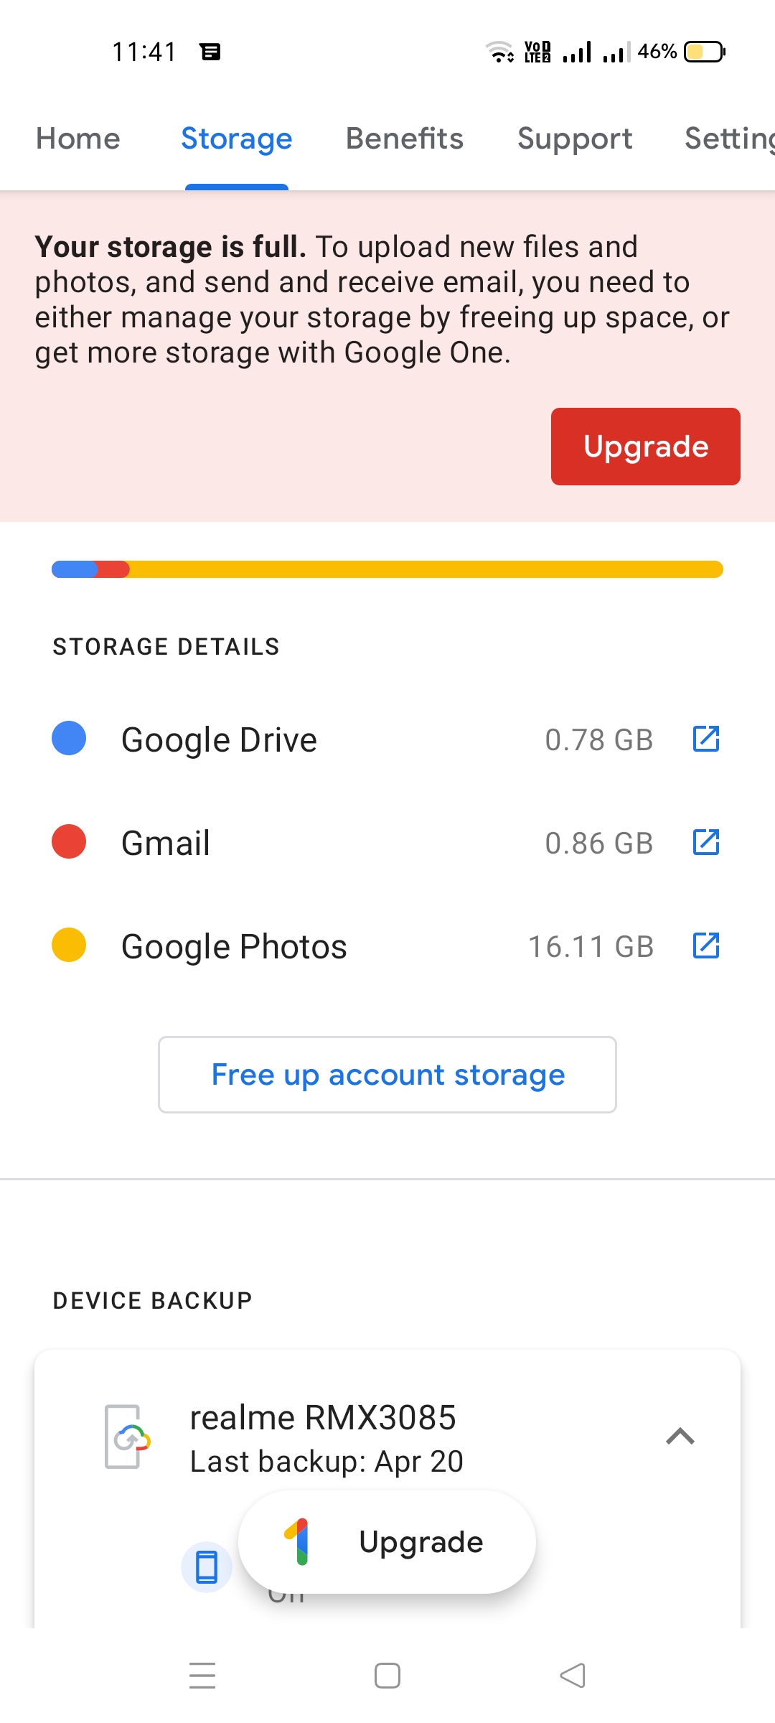Open the Settings tab
Viewport: 775px width, 1723px height.
(730, 139)
